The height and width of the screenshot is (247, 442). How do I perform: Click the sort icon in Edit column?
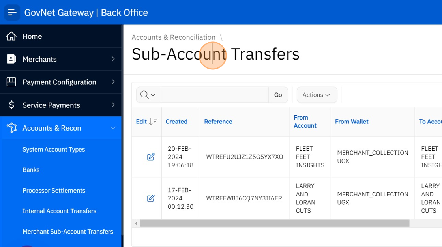(153, 122)
